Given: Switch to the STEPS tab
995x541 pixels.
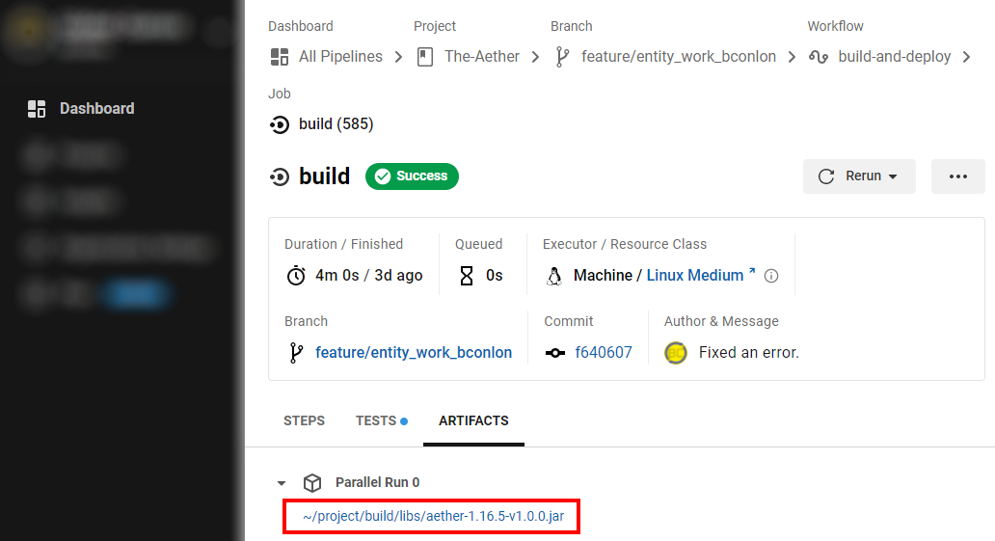Looking at the screenshot, I should (x=304, y=421).
